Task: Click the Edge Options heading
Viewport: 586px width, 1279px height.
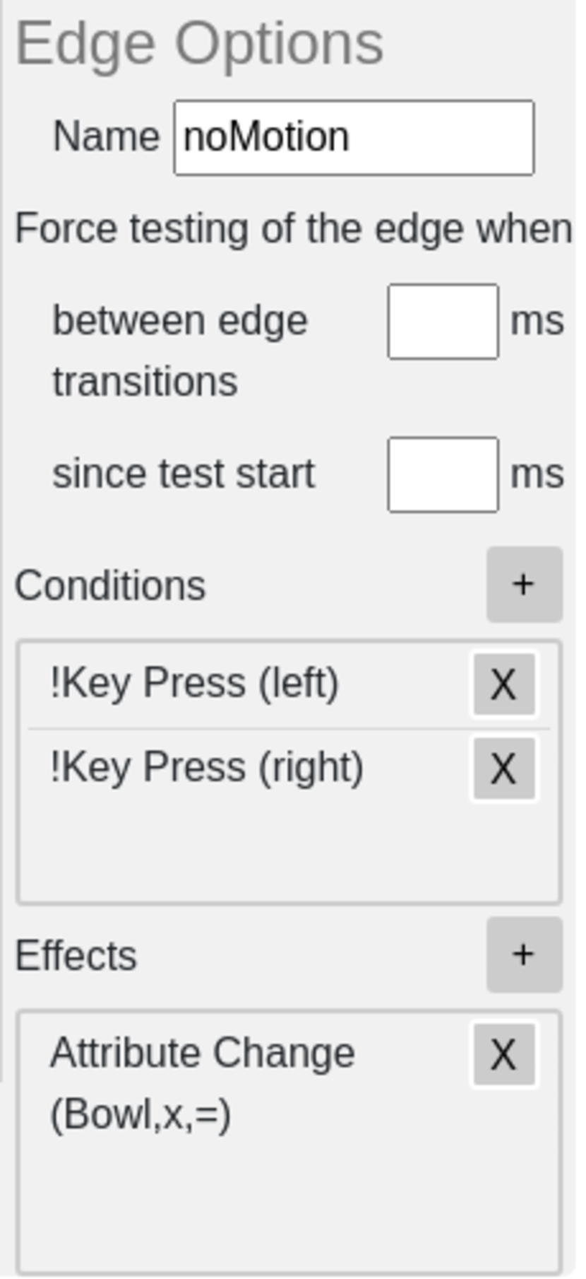Action: click(199, 44)
